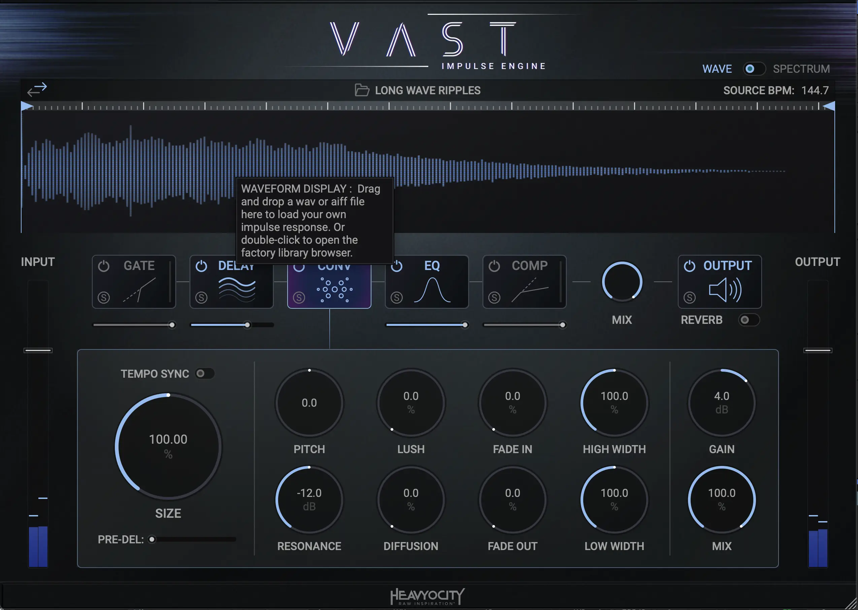Screen dimensions: 858x610
Task: Click the GATE amount slider handle
Action: point(172,325)
